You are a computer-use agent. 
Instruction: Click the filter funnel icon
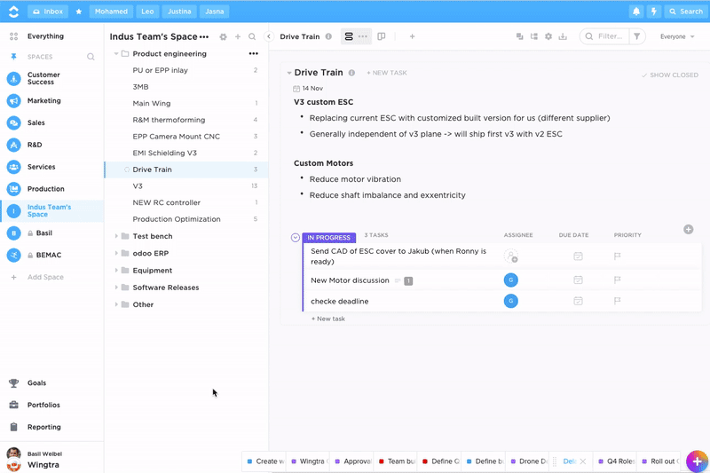coord(636,36)
